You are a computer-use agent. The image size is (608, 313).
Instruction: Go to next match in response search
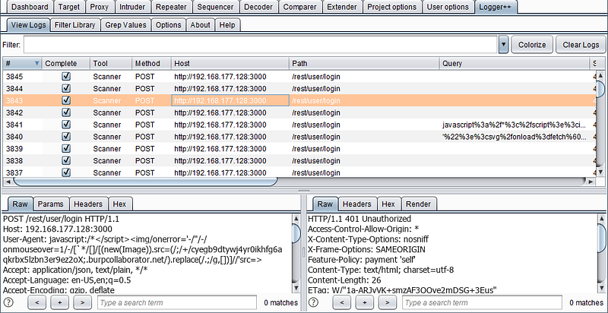coord(388,302)
